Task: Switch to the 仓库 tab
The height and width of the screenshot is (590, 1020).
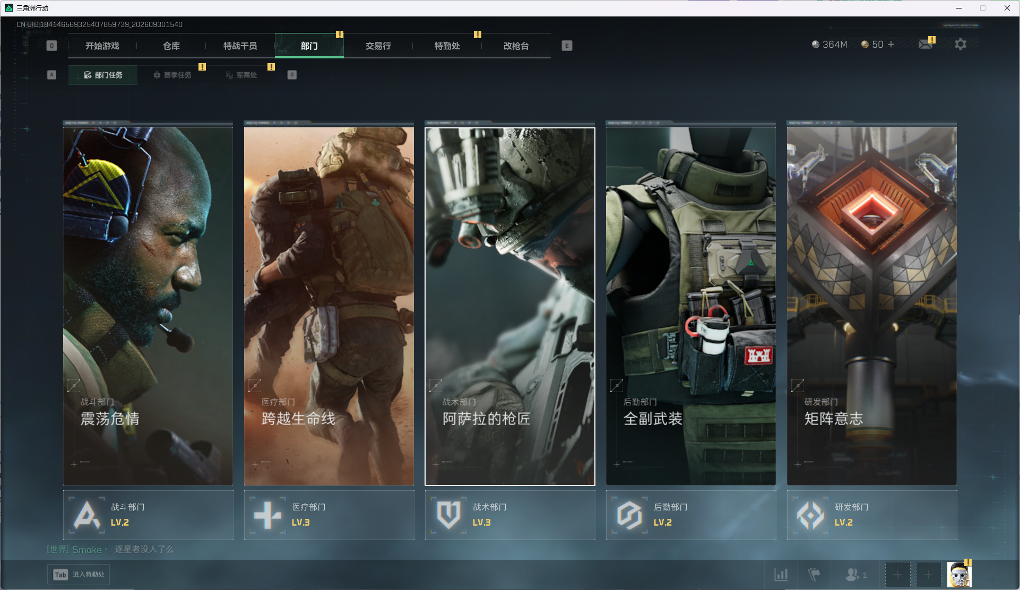Action: (x=171, y=46)
